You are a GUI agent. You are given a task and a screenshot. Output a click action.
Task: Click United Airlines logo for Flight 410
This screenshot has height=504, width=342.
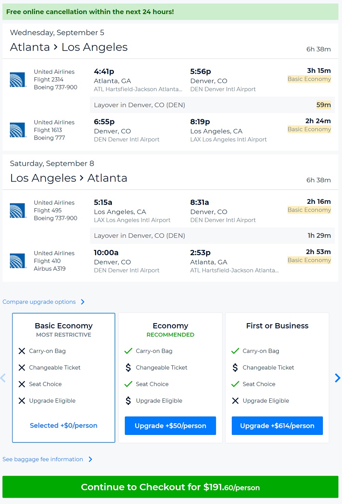[18, 261]
